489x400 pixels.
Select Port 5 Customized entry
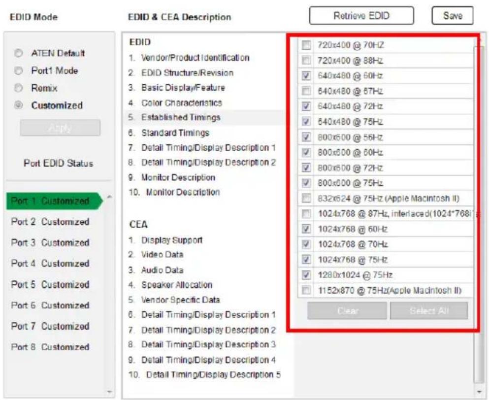pyautogui.click(x=50, y=284)
